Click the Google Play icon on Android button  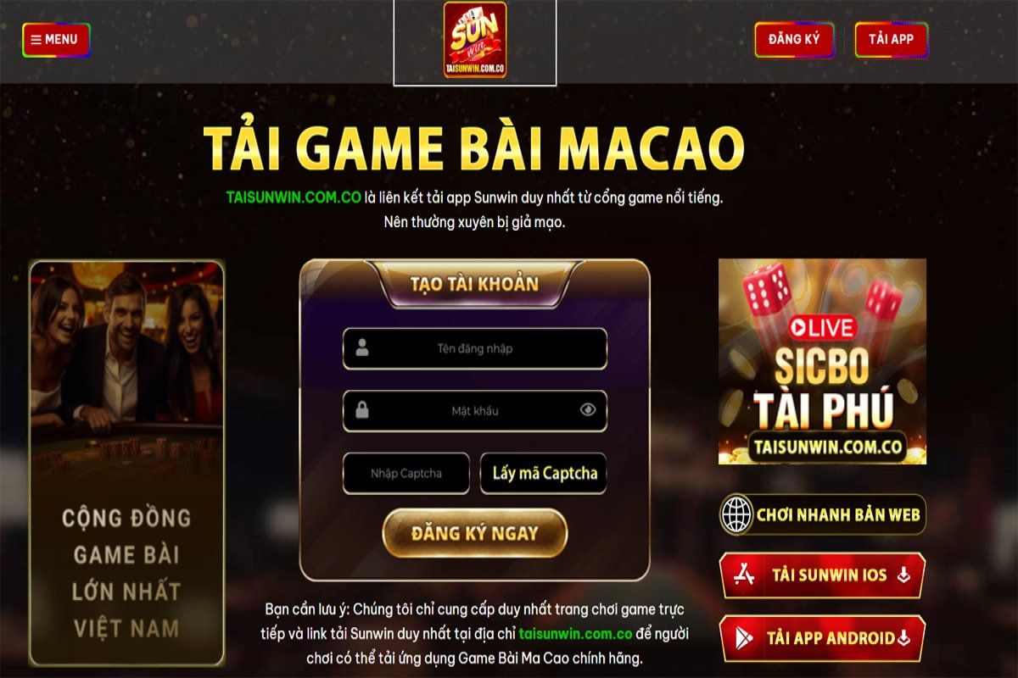pos(743,638)
